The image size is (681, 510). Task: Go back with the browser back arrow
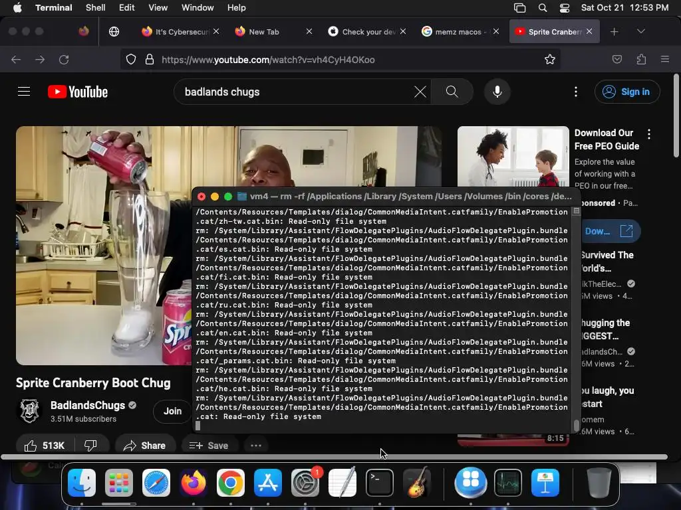[x=16, y=59]
